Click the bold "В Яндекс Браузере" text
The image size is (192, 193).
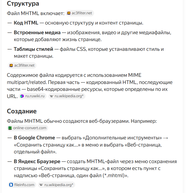tap(37, 161)
